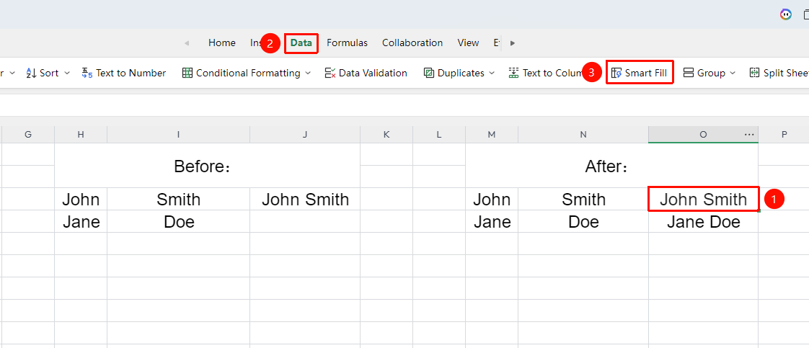This screenshot has height=348, width=809.
Task: Select column H header
Action: (81, 135)
